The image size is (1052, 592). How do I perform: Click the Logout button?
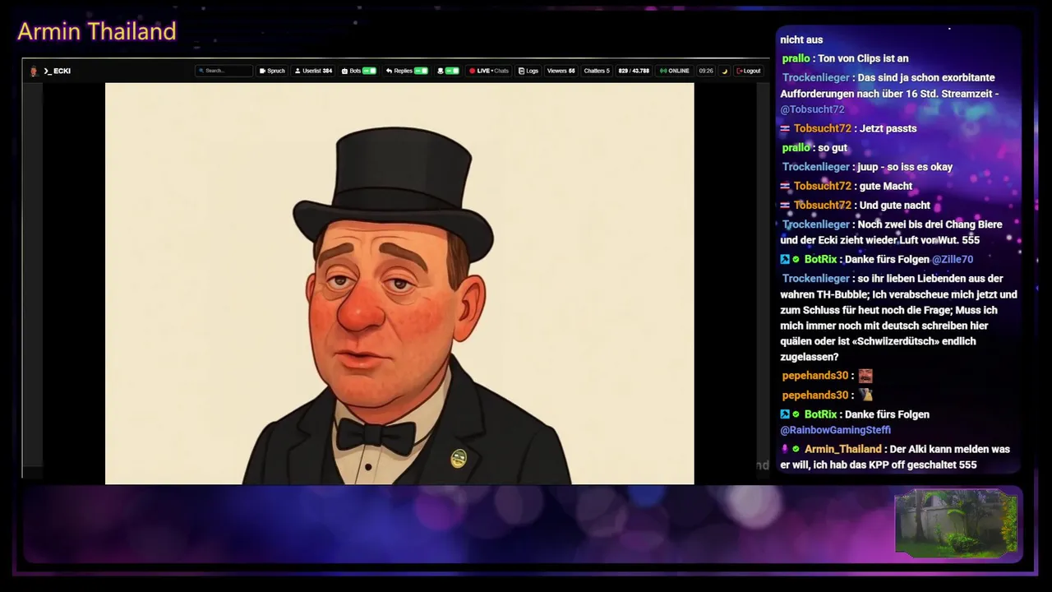[x=748, y=71]
